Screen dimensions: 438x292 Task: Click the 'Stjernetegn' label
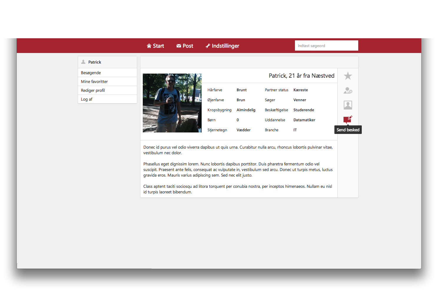point(217,130)
